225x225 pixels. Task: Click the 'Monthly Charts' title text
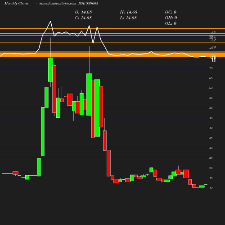point(16,4)
